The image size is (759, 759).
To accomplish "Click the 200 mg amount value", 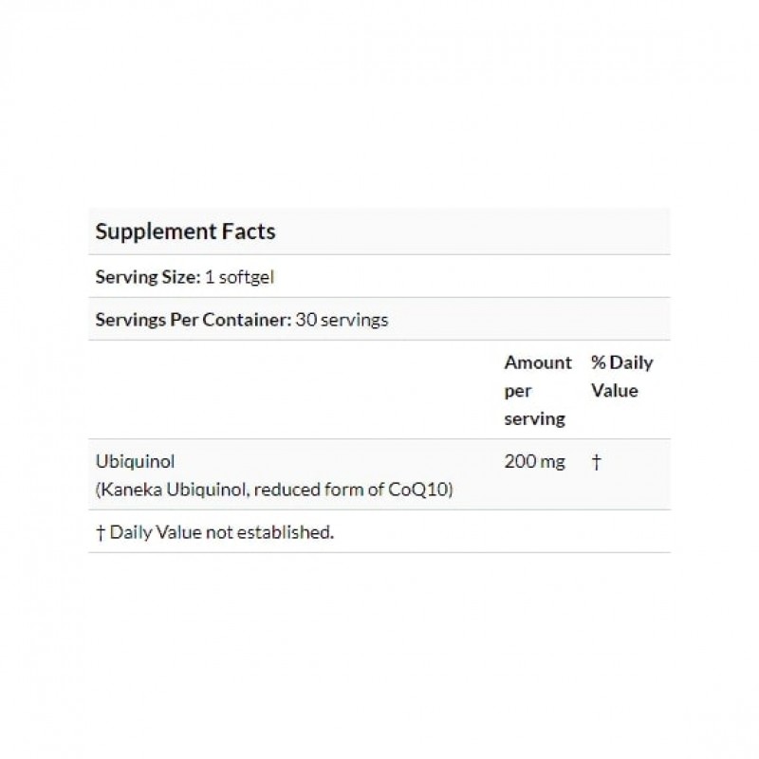I will (534, 463).
